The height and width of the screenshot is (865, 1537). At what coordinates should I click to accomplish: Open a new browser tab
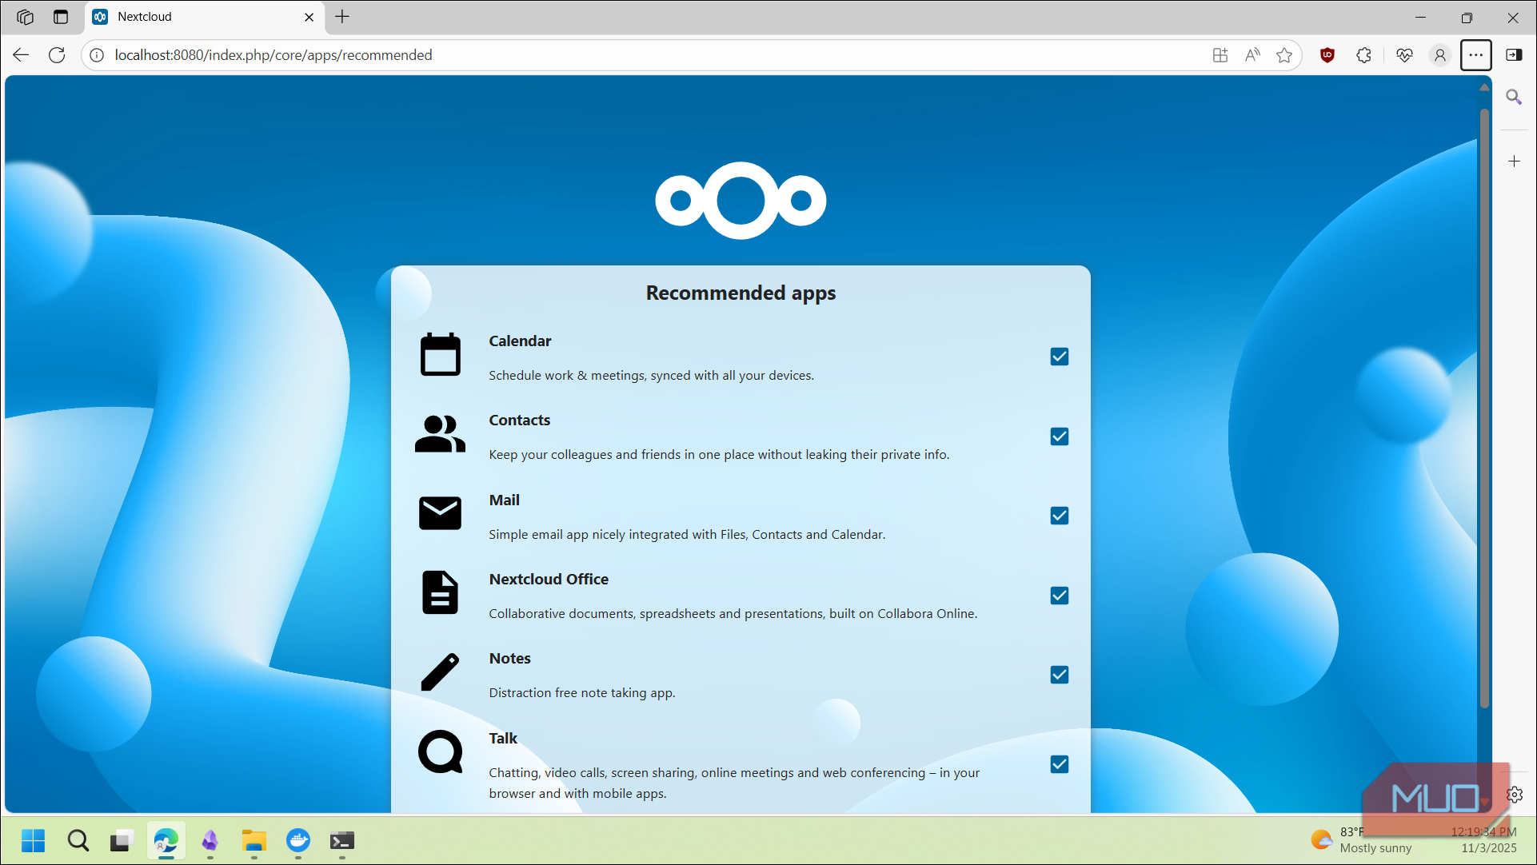(342, 17)
